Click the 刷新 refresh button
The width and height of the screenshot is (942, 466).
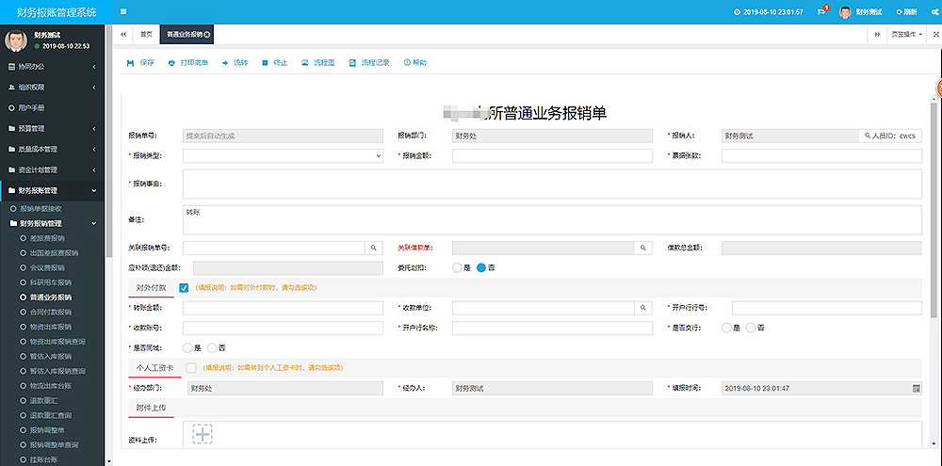[x=906, y=12]
